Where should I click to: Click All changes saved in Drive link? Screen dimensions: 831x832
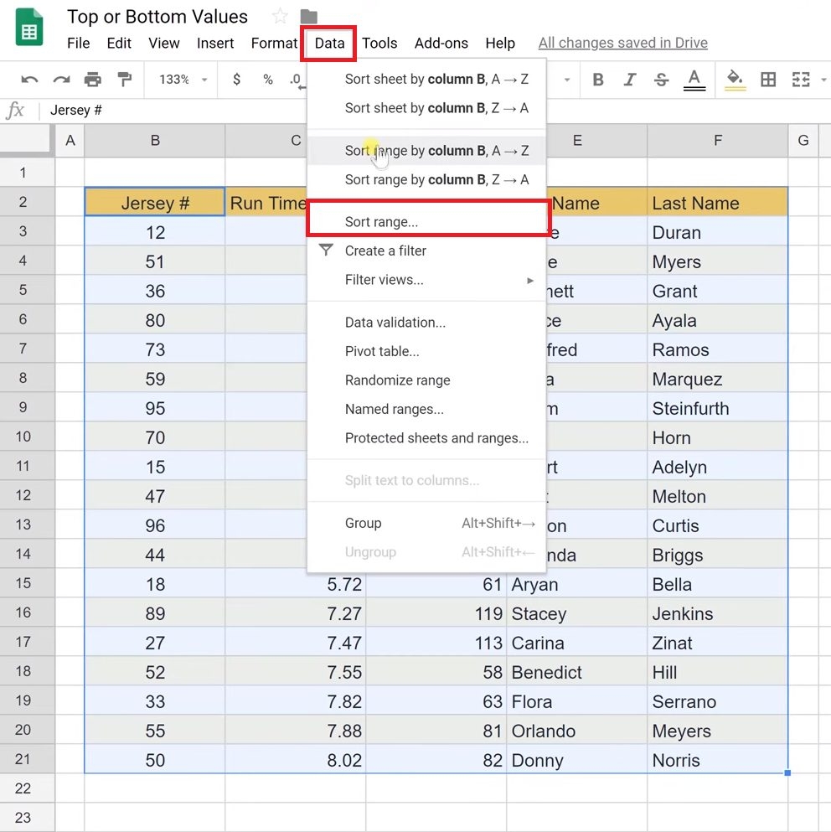pos(622,43)
